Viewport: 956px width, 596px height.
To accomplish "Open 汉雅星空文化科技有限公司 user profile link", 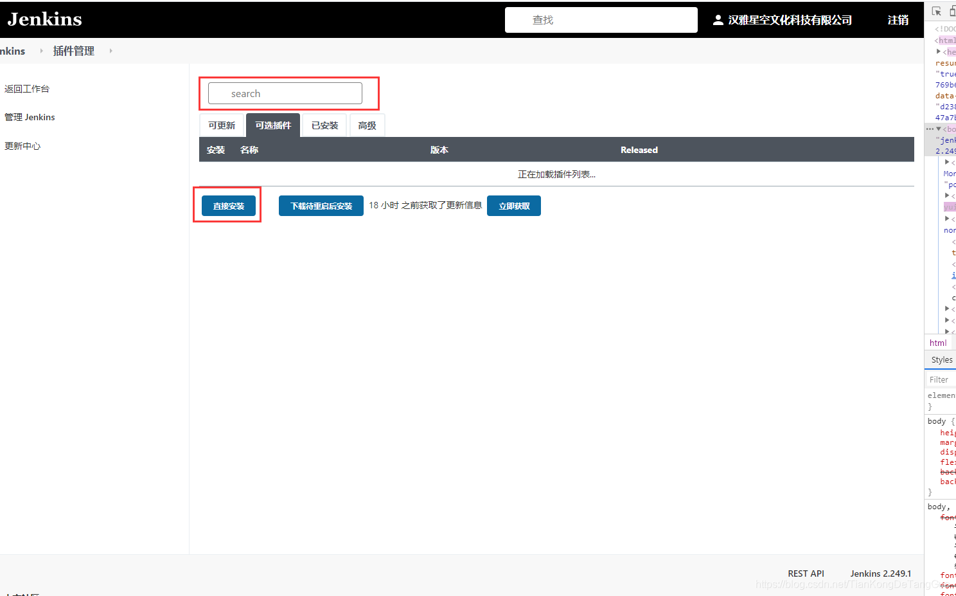I will [x=790, y=20].
